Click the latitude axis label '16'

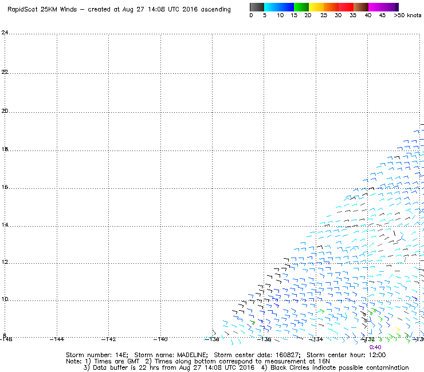[5, 187]
